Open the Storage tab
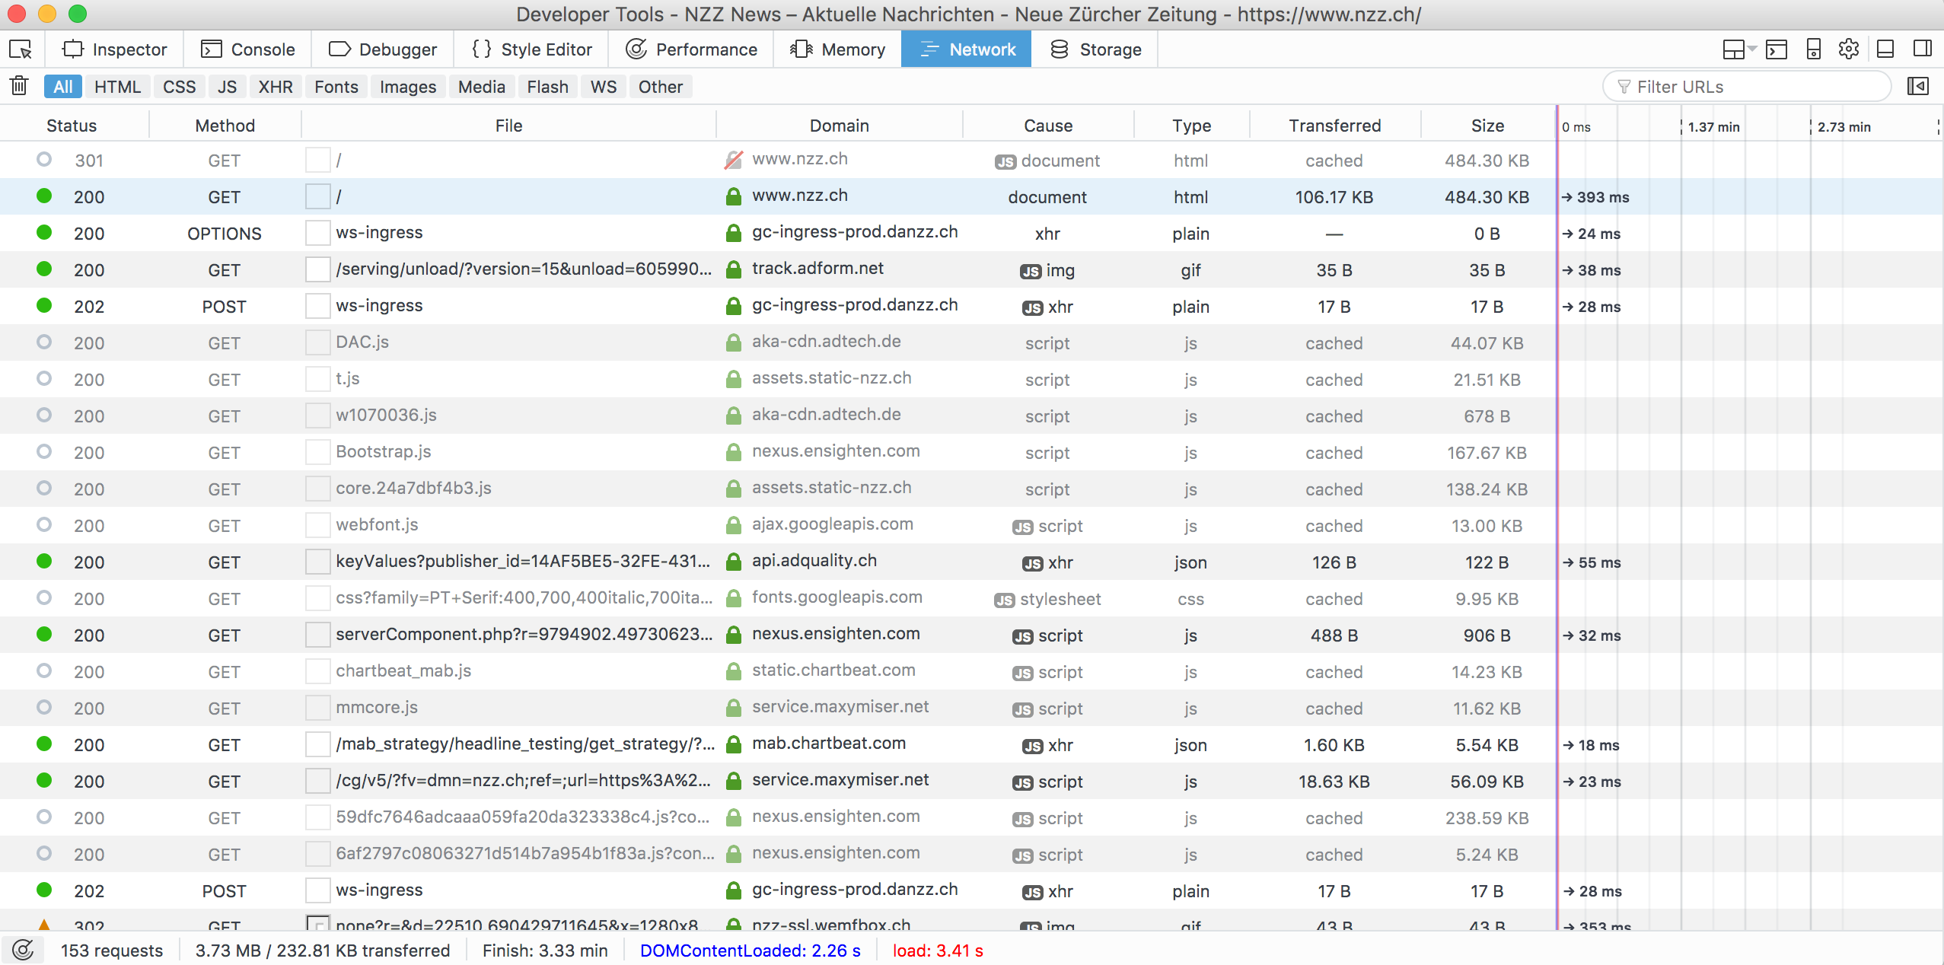The width and height of the screenshot is (1944, 965). click(x=1095, y=49)
